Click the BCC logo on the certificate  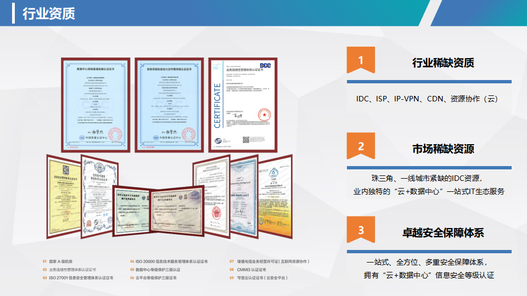click(266, 65)
